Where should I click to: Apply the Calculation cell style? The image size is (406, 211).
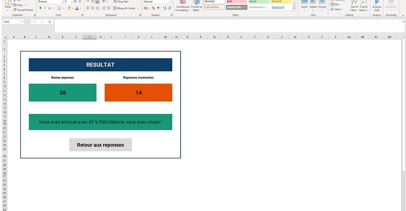(214, 7)
